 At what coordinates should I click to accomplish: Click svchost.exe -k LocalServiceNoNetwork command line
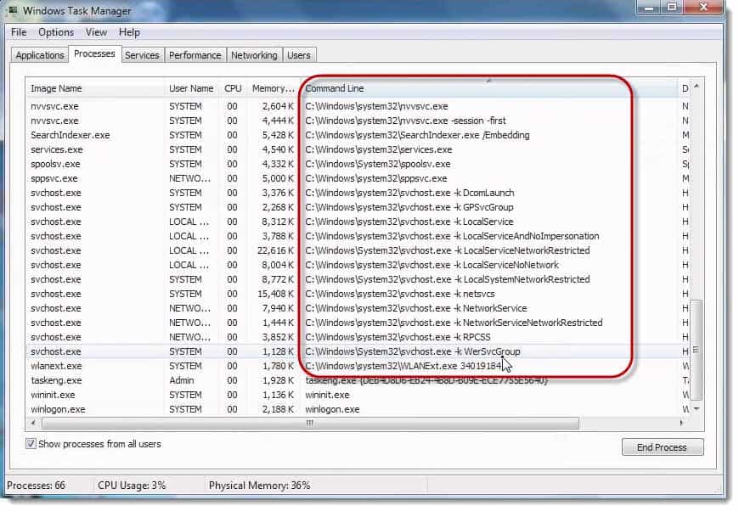tap(432, 265)
